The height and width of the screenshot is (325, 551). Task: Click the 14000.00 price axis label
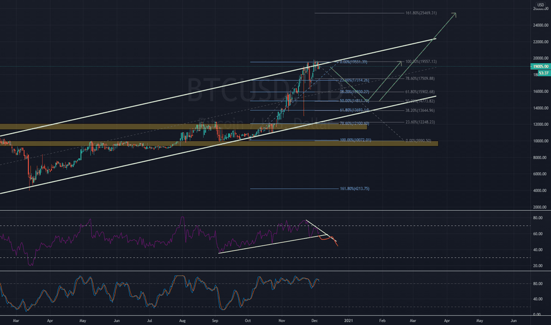point(541,108)
